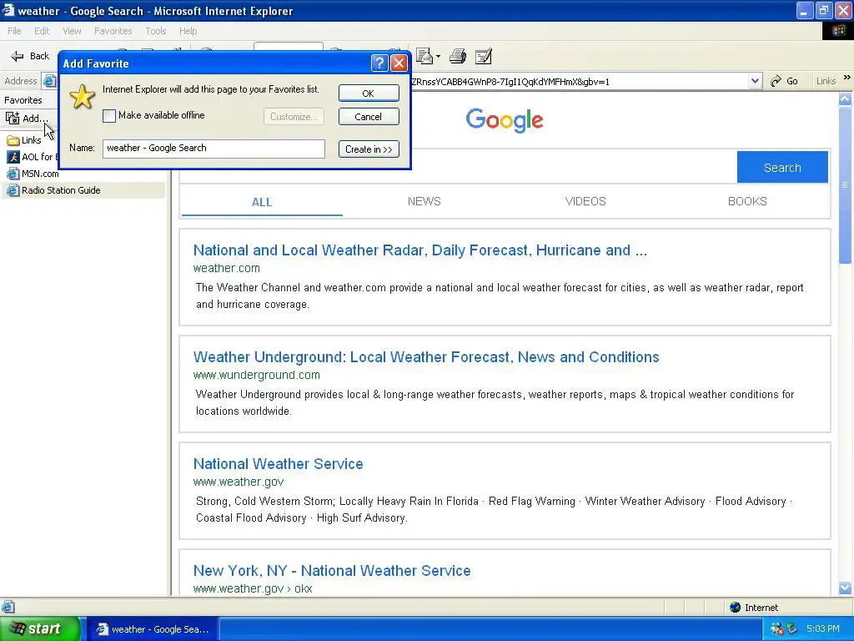Image resolution: width=854 pixels, height=641 pixels.
Task: Click the Go arrow button
Action: [784, 81]
